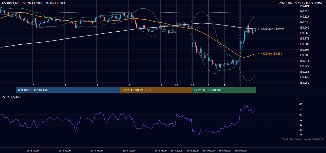This screenshot has width=326, height=153.
Task: Click the 6/15 02:00 time label
Action: click(x=224, y=150)
